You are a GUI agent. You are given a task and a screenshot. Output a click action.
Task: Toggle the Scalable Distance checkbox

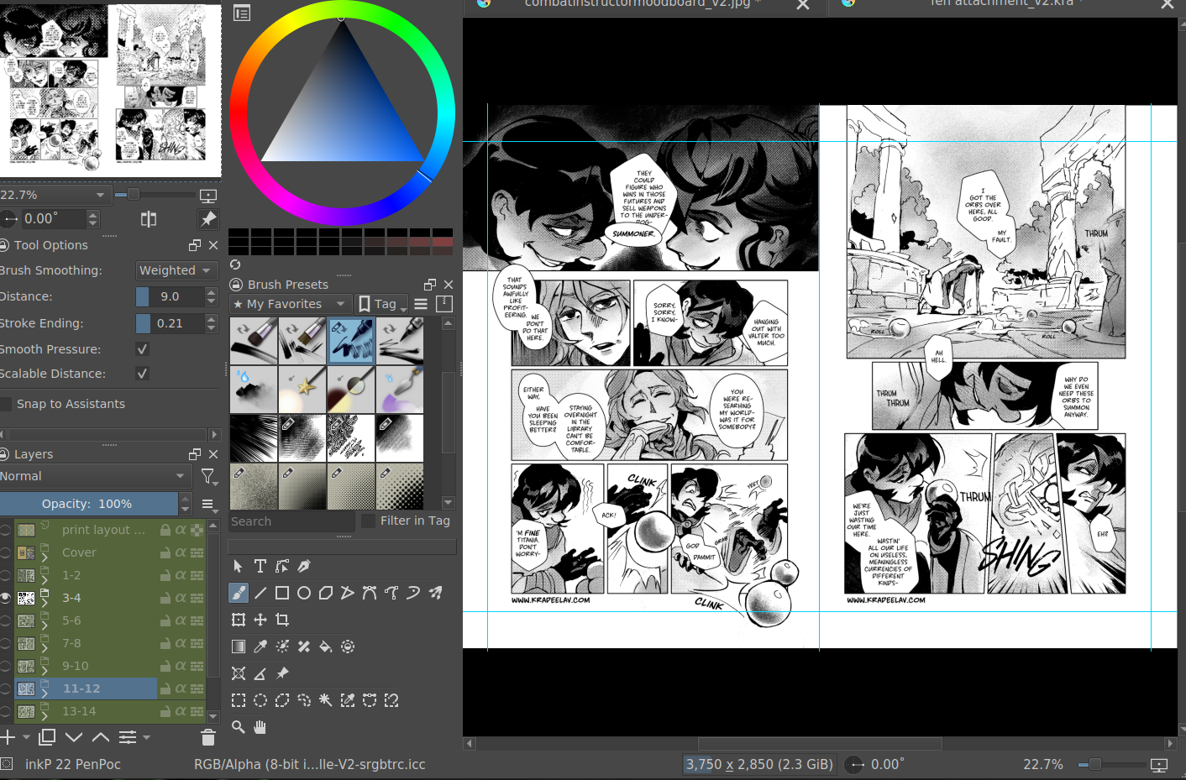click(x=142, y=374)
